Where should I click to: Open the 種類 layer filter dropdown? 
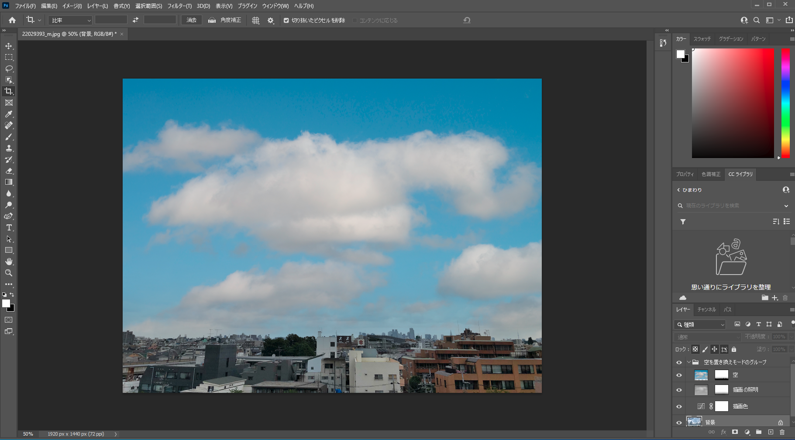pos(700,324)
